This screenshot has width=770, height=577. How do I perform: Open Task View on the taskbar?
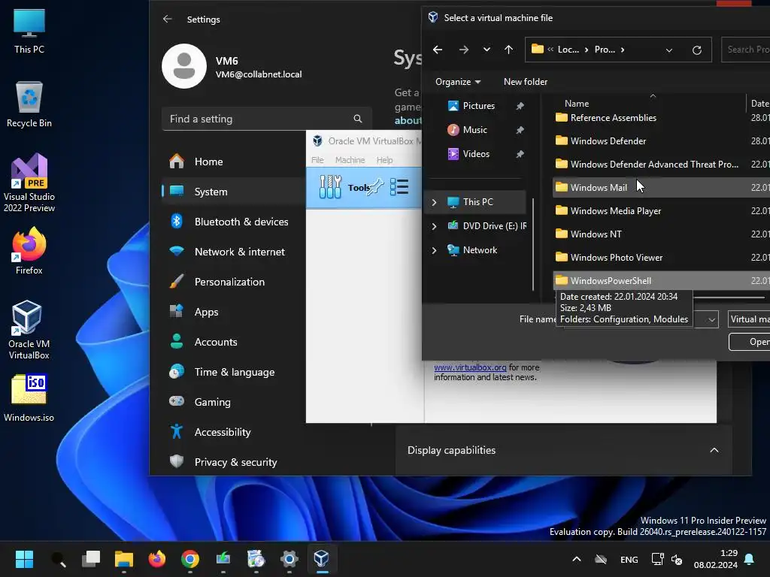point(91,559)
